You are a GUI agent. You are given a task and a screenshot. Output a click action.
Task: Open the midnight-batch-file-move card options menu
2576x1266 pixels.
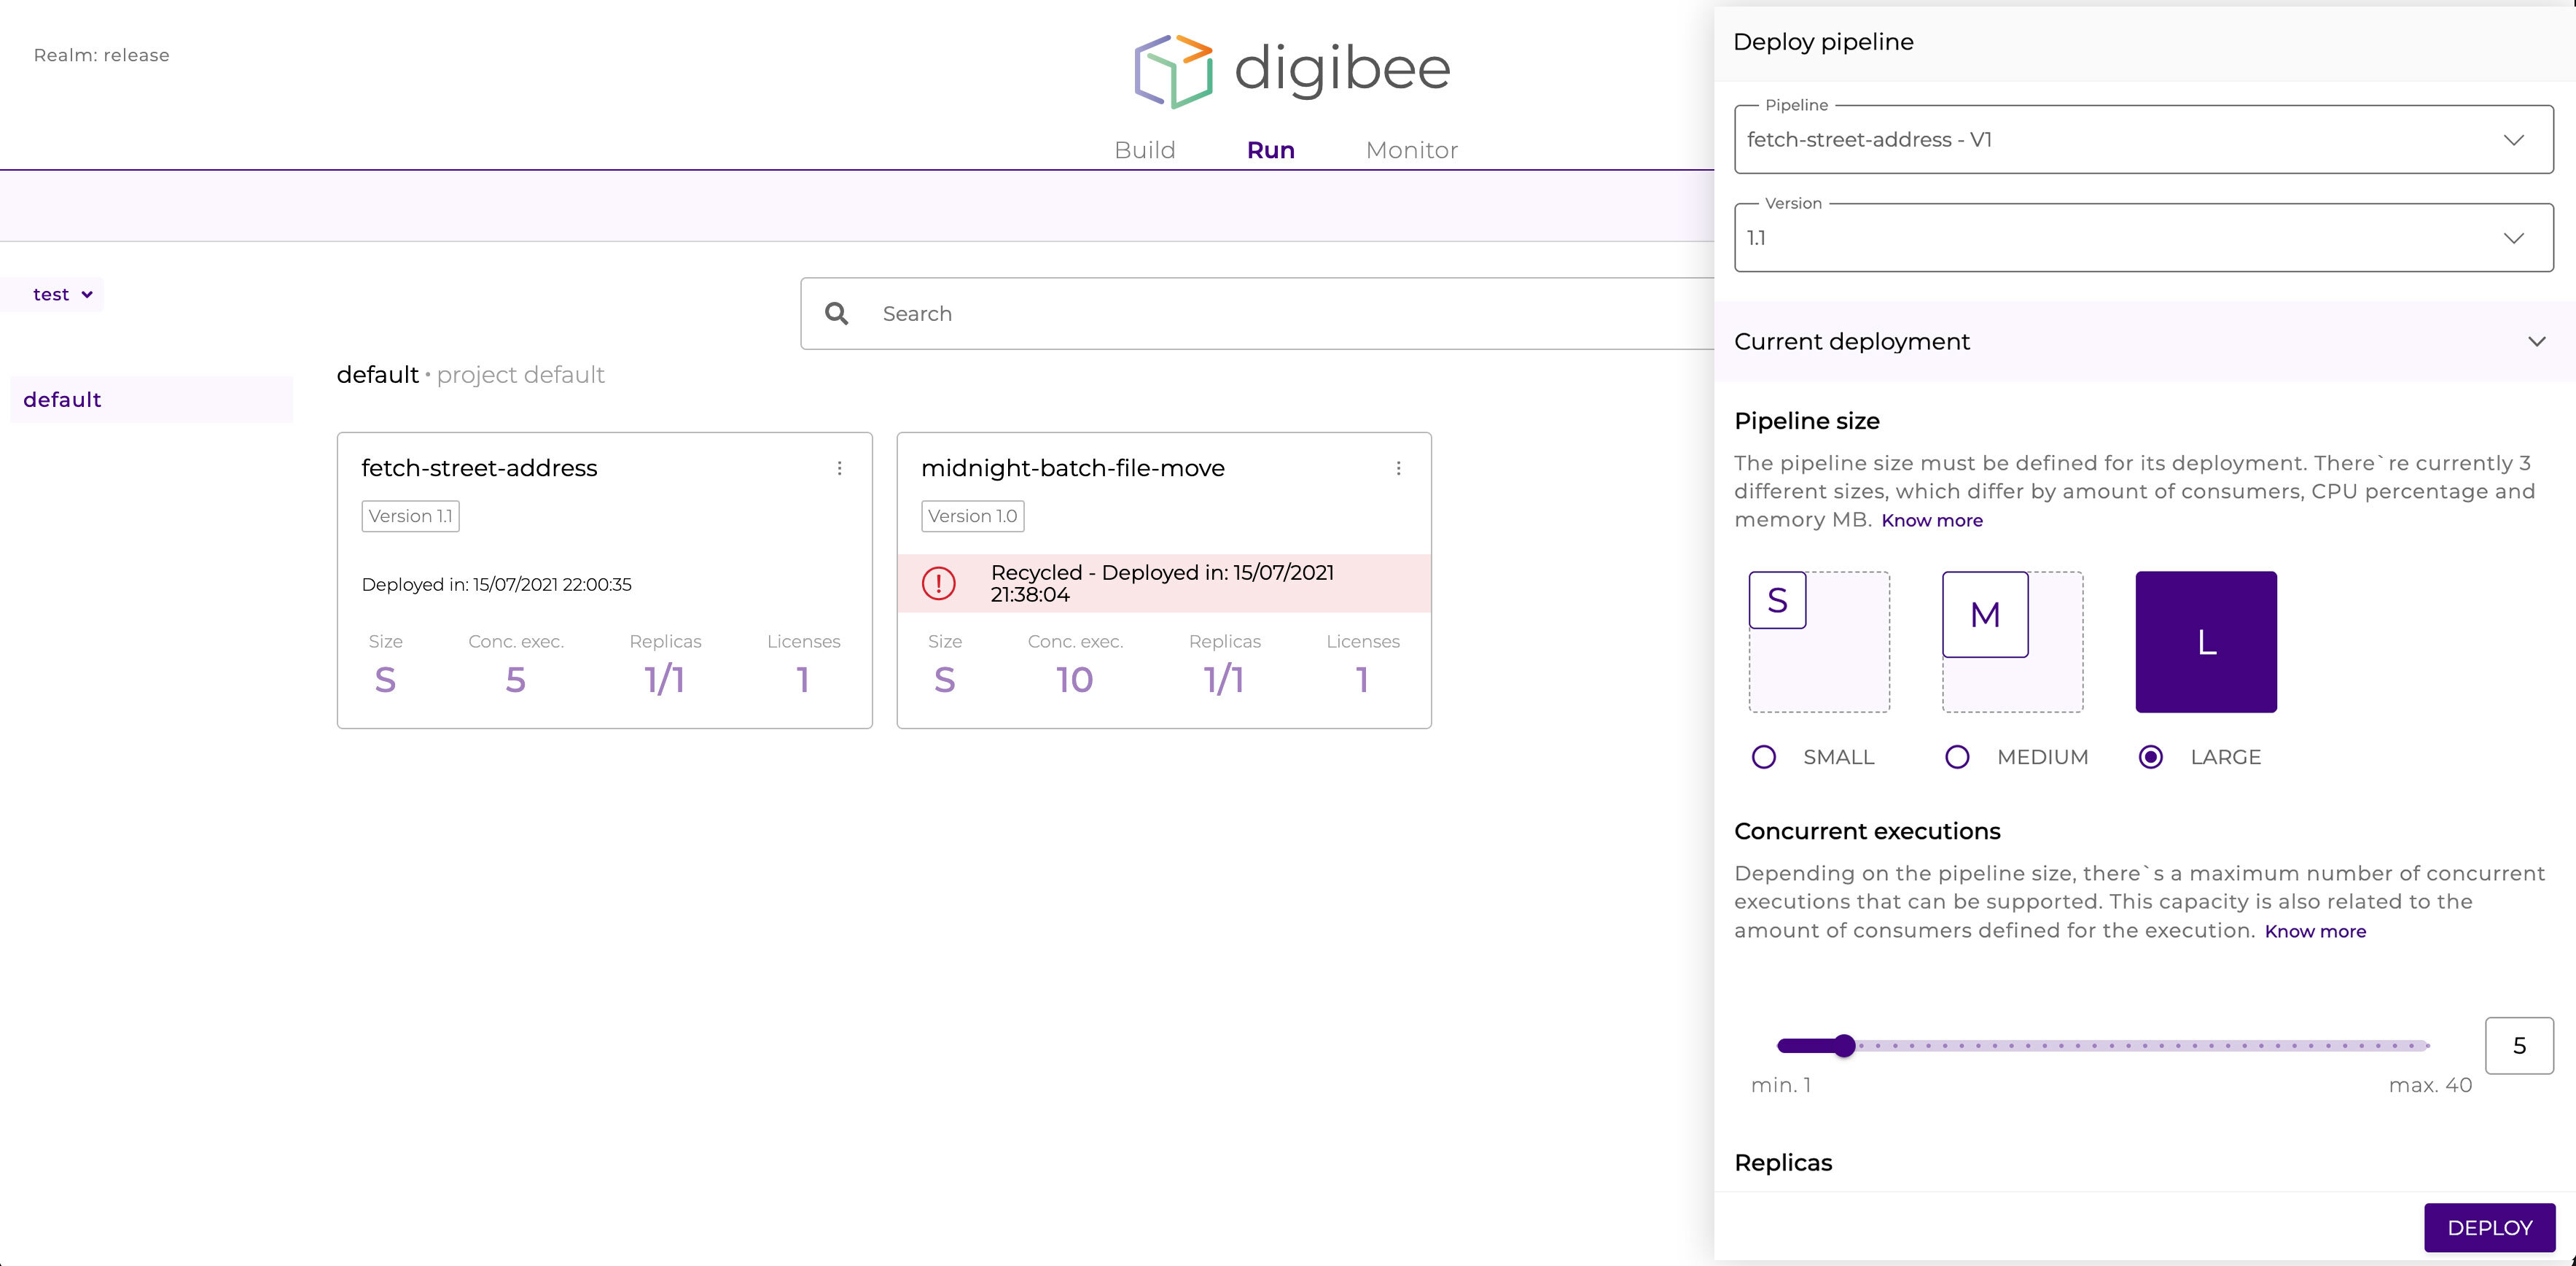click(1399, 467)
